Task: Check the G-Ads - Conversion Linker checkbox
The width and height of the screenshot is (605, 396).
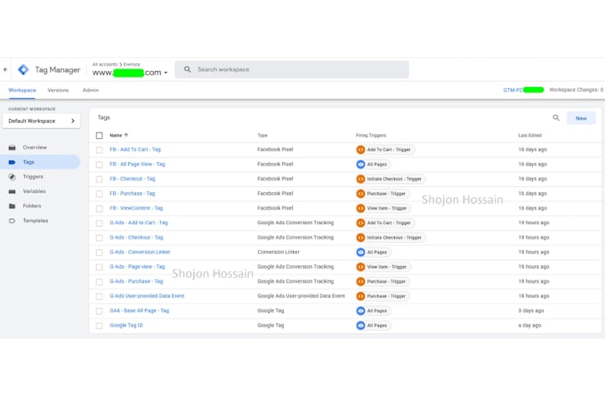Action: point(99,253)
